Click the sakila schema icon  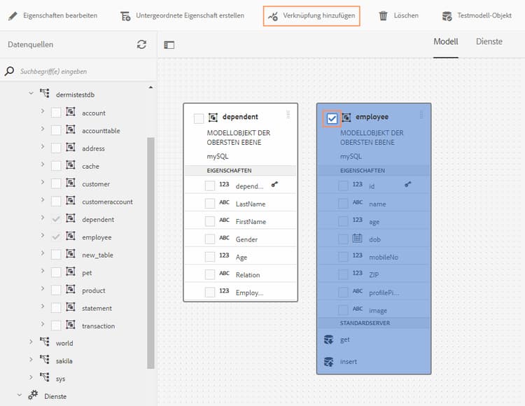click(x=45, y=359)
